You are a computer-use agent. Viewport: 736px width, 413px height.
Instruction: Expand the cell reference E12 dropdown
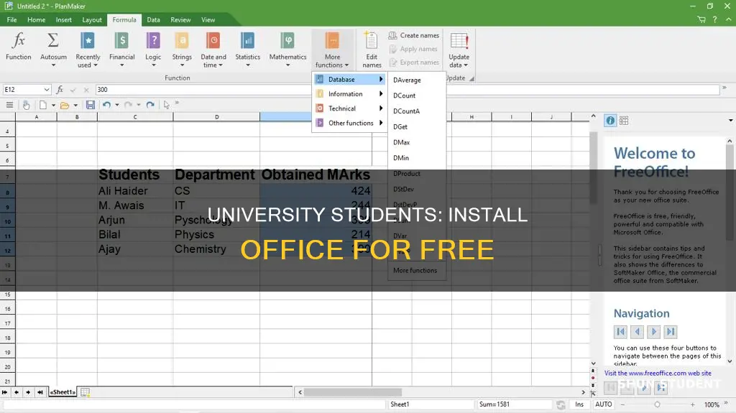[47, 89]
